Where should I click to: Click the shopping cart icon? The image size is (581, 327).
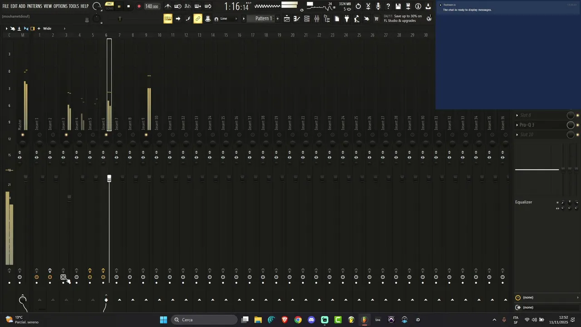[x=376, y=19]
